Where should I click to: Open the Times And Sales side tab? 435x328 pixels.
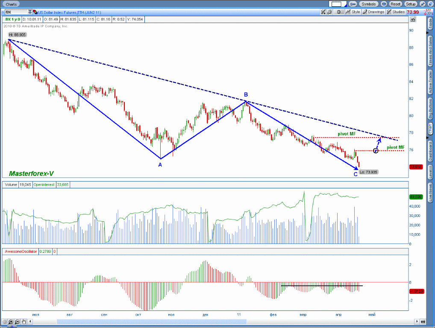tap(430, 51)
